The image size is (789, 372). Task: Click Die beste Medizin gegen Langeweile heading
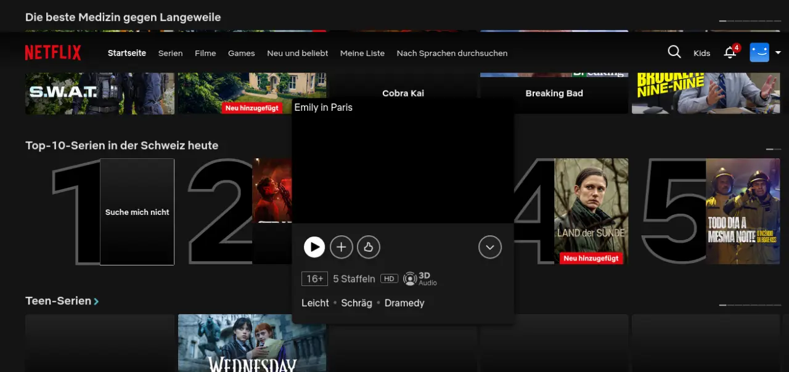123,17
